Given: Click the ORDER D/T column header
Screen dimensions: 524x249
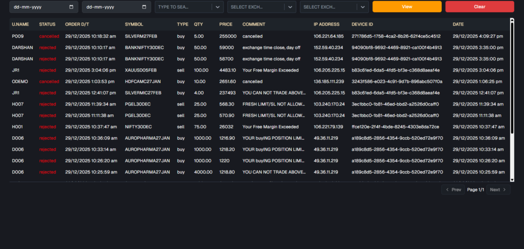Looking at the screenshot, I should 77,24.
